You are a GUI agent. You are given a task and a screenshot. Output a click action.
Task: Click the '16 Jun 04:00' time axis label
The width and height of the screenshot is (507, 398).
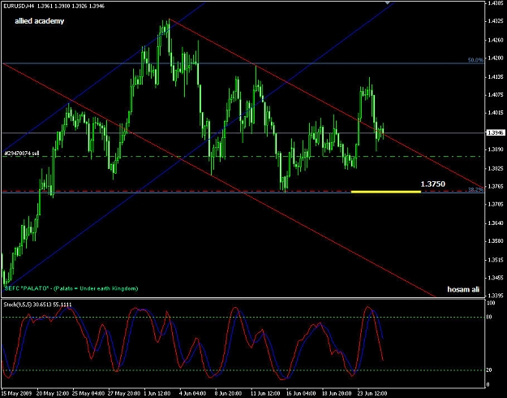[x=301, y=393]
